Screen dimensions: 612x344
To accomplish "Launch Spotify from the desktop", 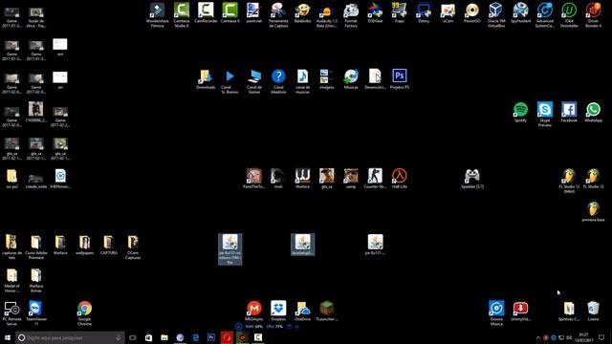I will [520, 113].
